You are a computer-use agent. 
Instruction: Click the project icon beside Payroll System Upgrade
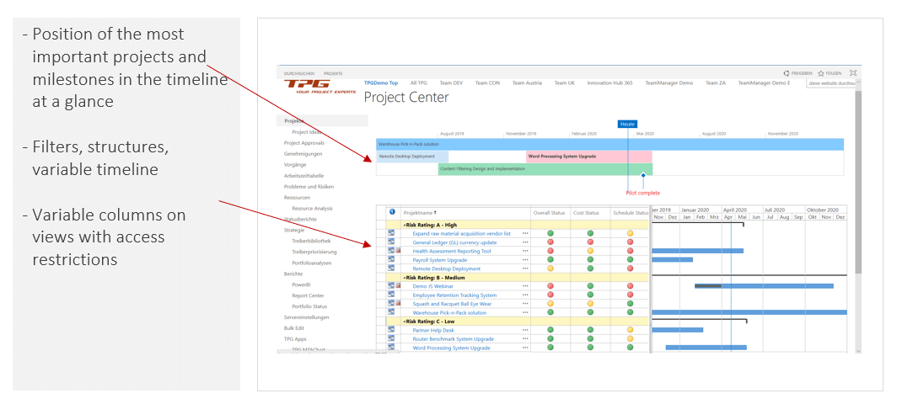point(391,260)
